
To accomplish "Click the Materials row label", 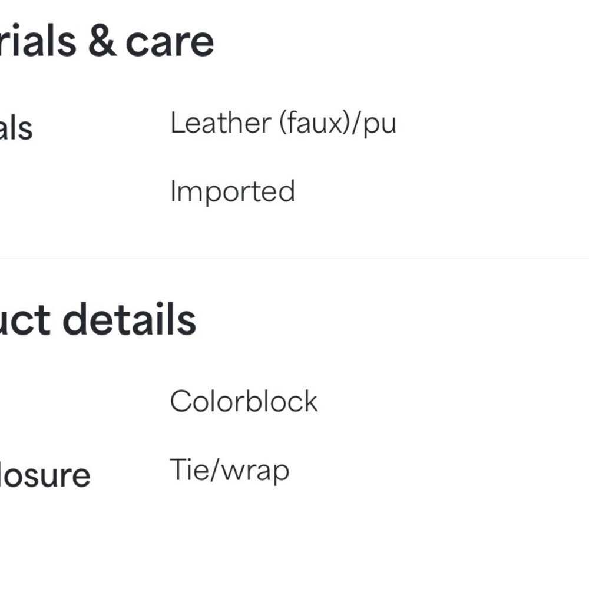I will click(16, 128).
